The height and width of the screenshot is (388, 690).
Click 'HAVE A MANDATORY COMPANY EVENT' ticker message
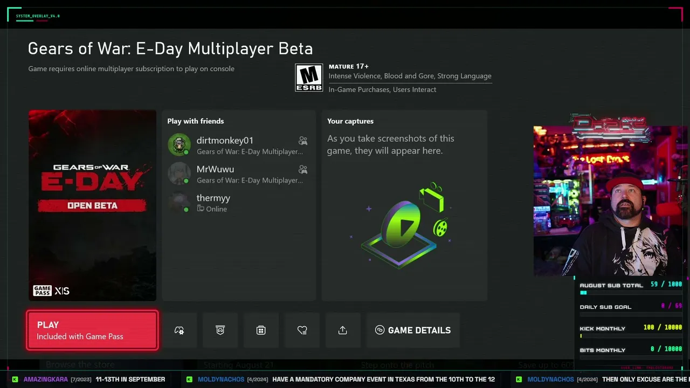(x=383, y=379)
